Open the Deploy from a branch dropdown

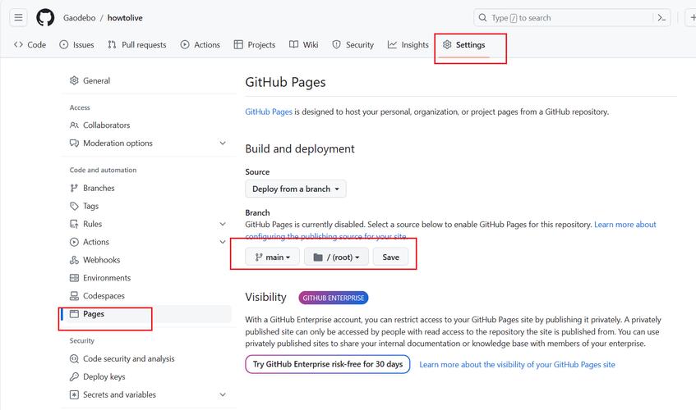coord(296,189)
